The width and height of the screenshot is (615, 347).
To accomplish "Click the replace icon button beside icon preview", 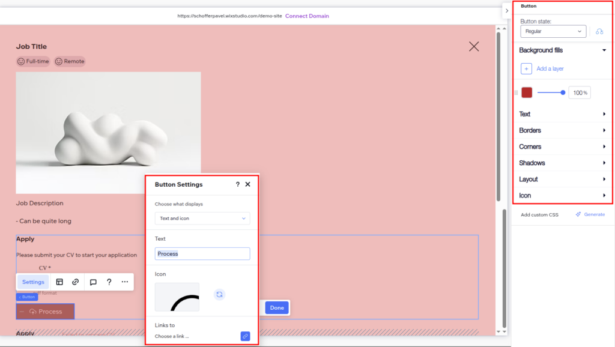I will click(219, 294).
